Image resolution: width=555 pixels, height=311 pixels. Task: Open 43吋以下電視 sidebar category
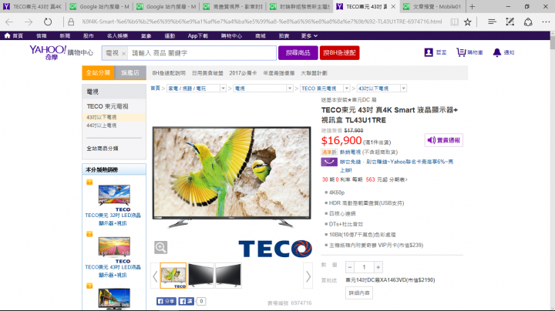(101, 117)
